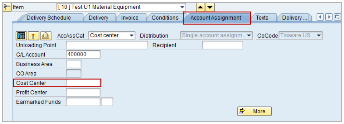Click the third icon left of AccAssCat
Image resolution: width=344 pixels, height=124 pixels.
(45, 36)
